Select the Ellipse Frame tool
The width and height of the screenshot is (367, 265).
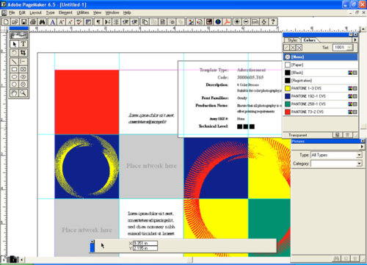click(23, 77)
